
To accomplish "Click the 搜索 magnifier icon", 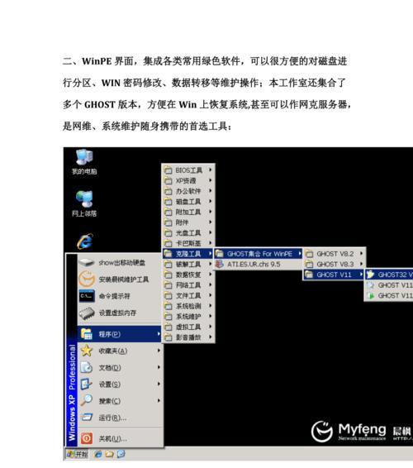I will 87,400.
